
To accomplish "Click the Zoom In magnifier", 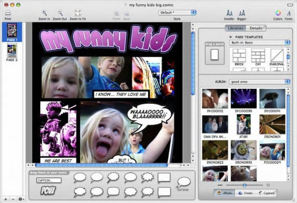I will tap(44, 13).
